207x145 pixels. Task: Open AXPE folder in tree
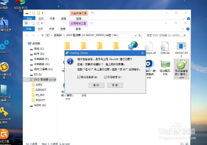point(37,85)
